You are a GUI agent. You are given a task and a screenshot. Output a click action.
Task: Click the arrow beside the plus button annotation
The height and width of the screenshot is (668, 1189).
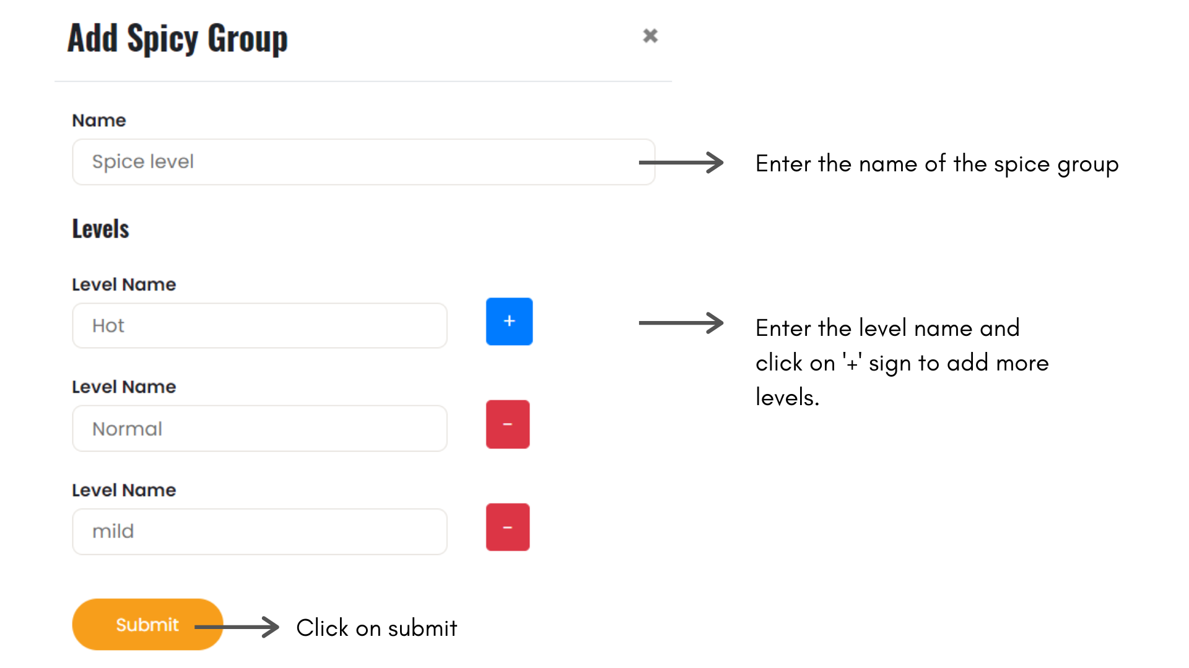(x=681, y=323)
